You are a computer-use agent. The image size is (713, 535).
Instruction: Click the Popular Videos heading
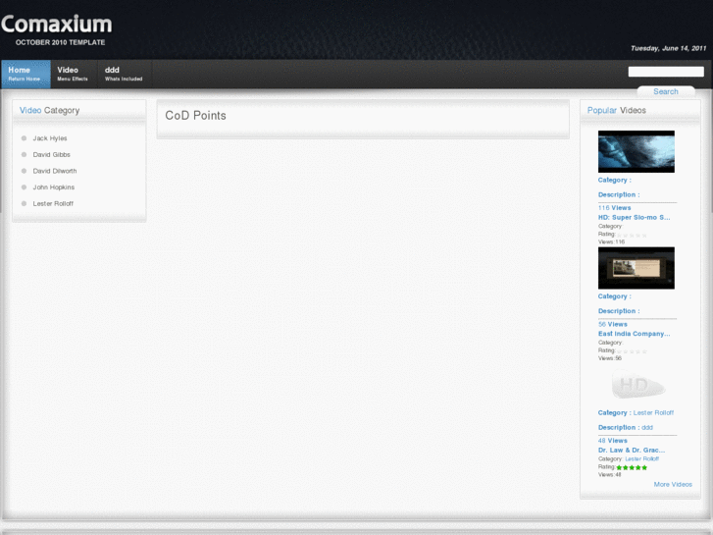[x=616, y=110]
